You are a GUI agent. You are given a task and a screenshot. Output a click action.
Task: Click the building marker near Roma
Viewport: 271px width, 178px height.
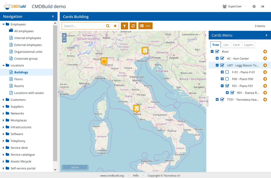click(x=137, y=108)
